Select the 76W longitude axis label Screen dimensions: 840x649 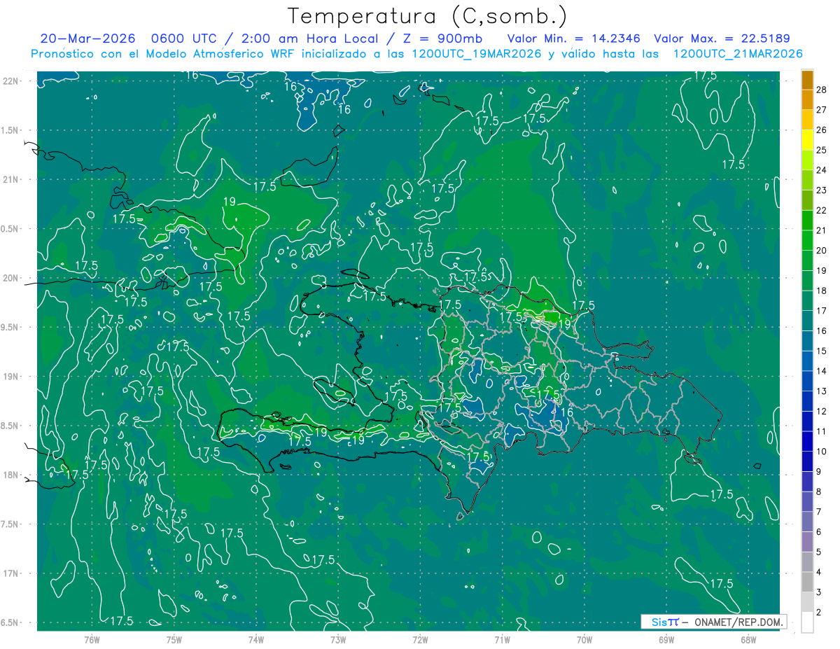pos(92,639)
